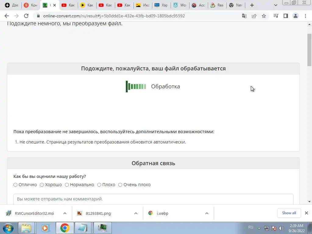The image size is (312, 234).
Task: Open the notepad-like taskbar app
Action: 83,228
